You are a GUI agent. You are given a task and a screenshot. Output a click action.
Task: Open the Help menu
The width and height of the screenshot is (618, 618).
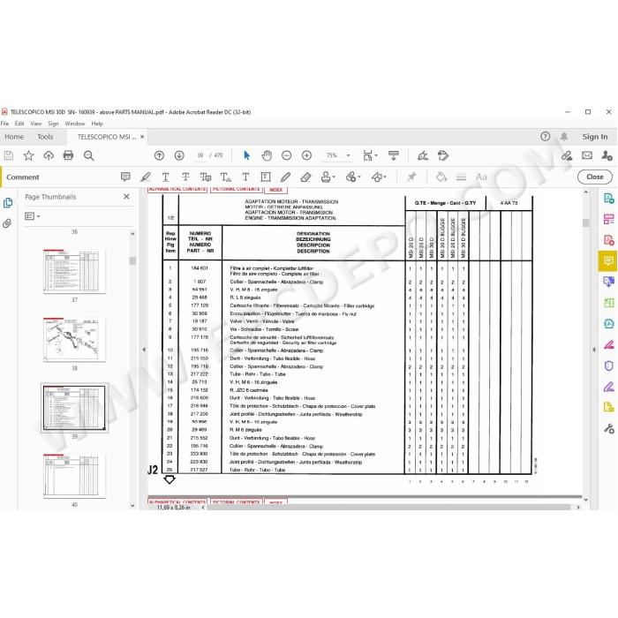click(97, 124)
